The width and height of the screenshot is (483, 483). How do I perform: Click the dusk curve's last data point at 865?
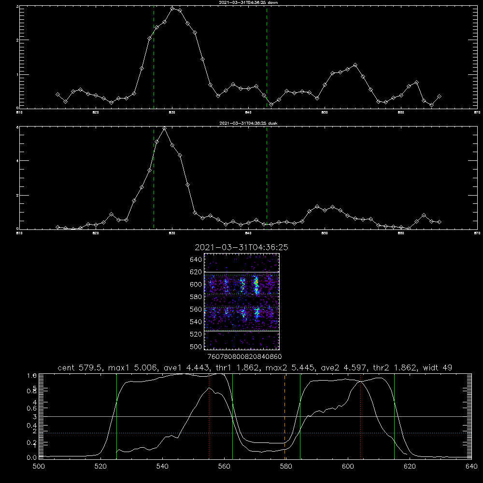(x=439, y=222)
